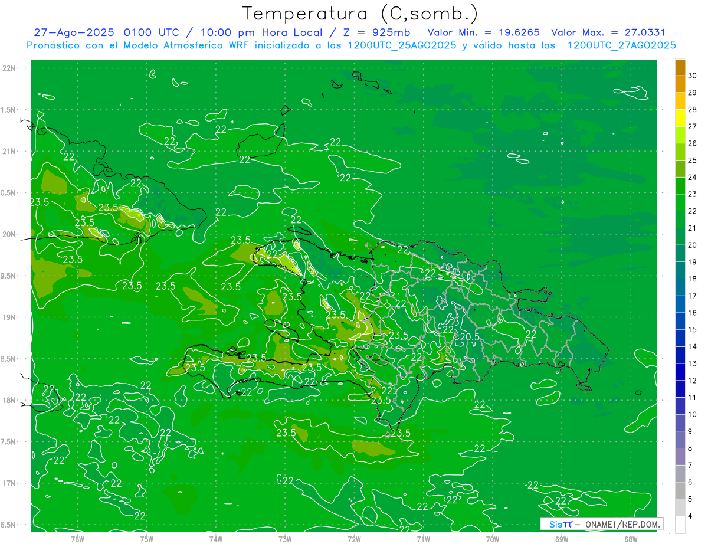
Task: Click the "0.5N" latitude axis label
Action: click(x=8, y=193)
